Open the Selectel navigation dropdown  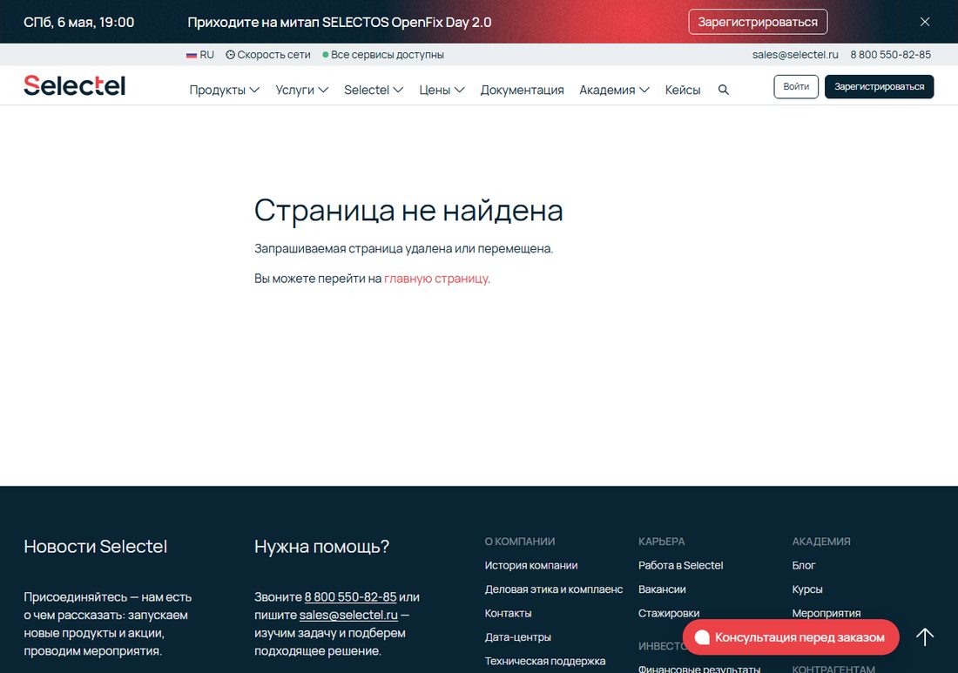click(x=374, y=90)
